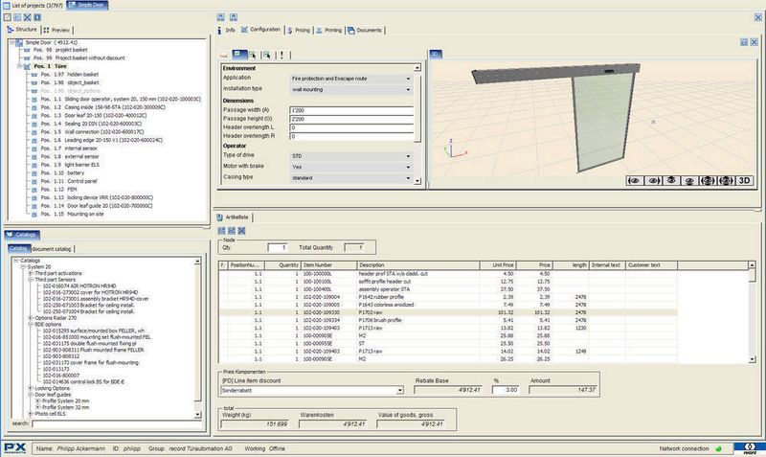
Task: Click the catalog search input field
Action: click(116, 423)
